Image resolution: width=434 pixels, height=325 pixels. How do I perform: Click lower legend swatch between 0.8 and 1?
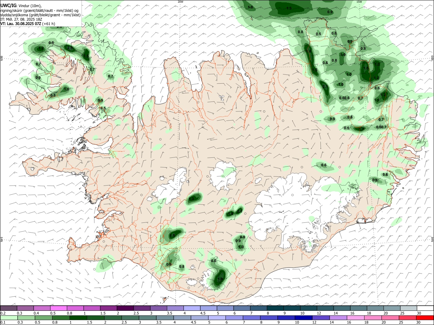61,318
